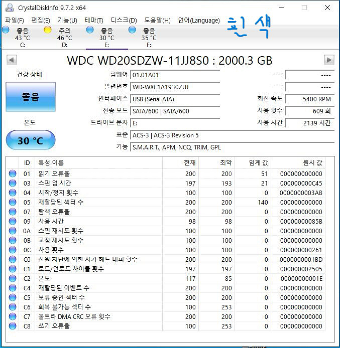This screenshot has height=348, width=340.
Task: Click status orb for attribute 01 읽기 오류율
Action: click(x=13, y=173)
